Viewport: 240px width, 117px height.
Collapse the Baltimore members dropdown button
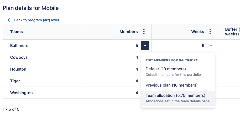pos(145,46)
